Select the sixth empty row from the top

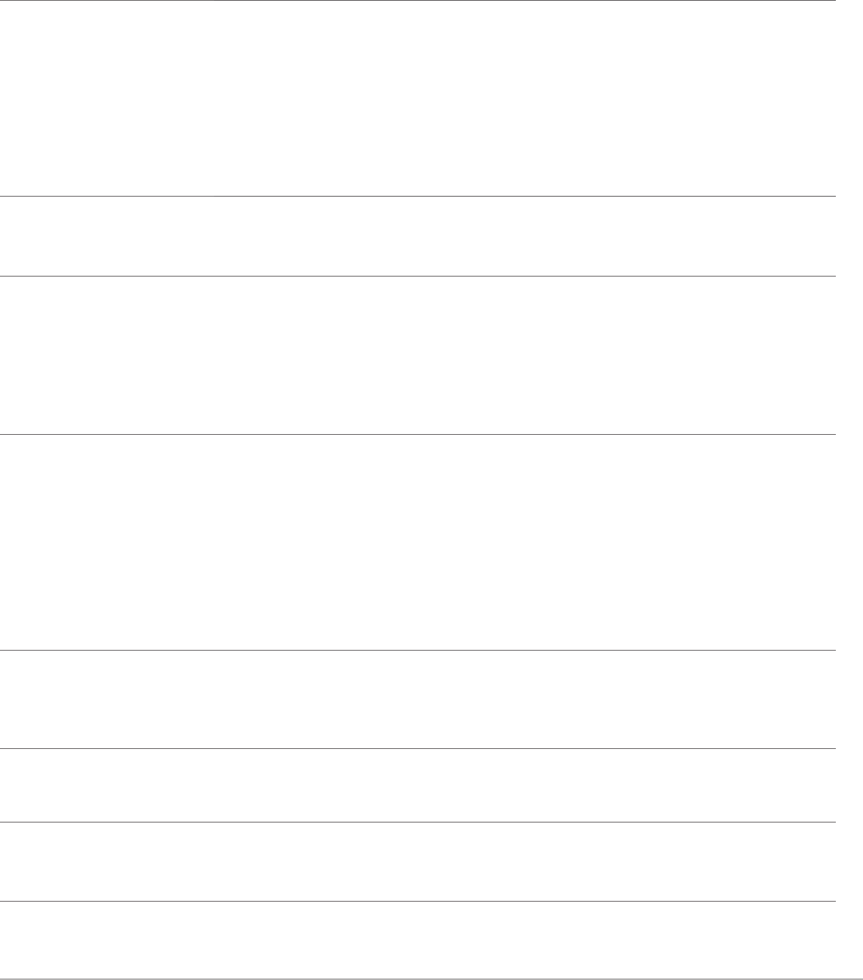417,785
